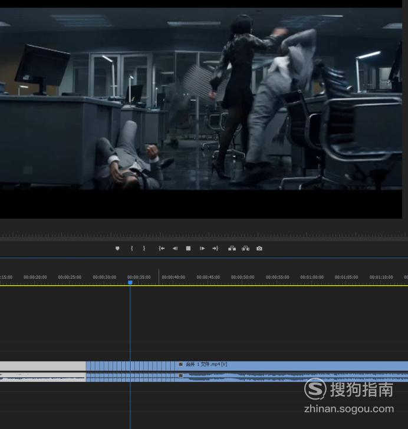408x429 pixels.
Task: Click the 00:00:40:00 ruler timecode
Action: 173,277
